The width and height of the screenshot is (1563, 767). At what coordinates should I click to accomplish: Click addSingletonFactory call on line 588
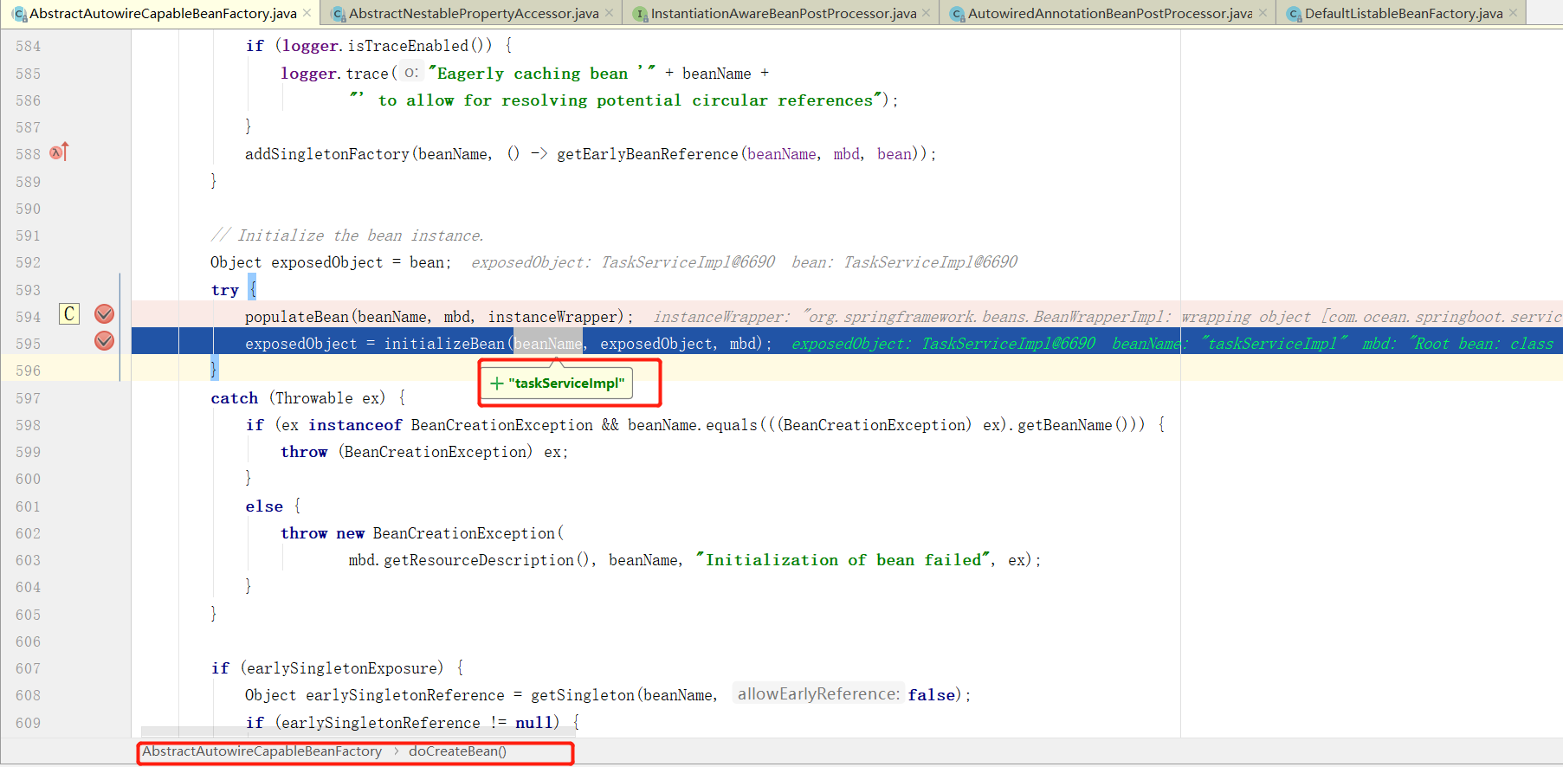(327, 154)
